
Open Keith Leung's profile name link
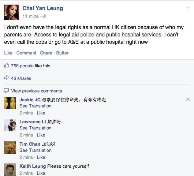coord(33,166)
